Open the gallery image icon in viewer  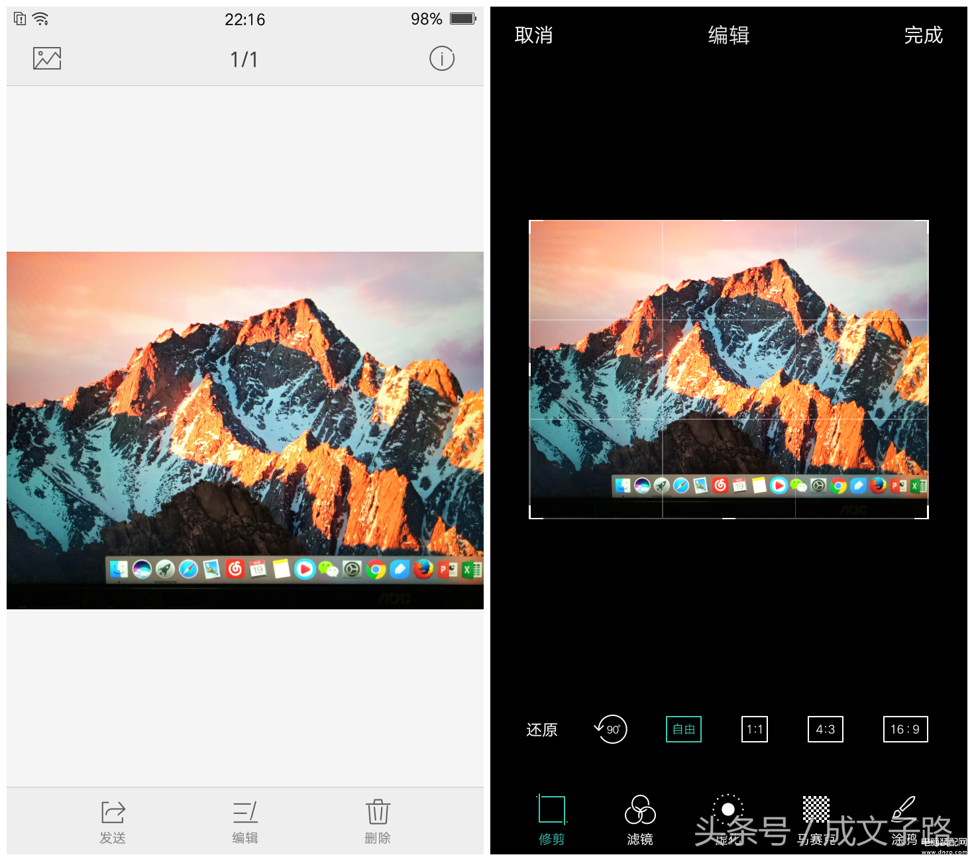47,59
